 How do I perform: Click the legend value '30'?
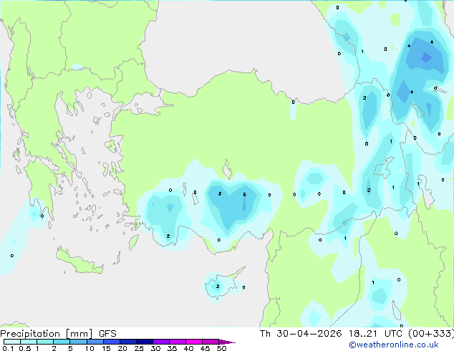155,348
